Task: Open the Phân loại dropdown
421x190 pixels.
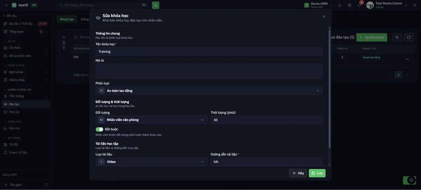Action: (x=209, y=91)
